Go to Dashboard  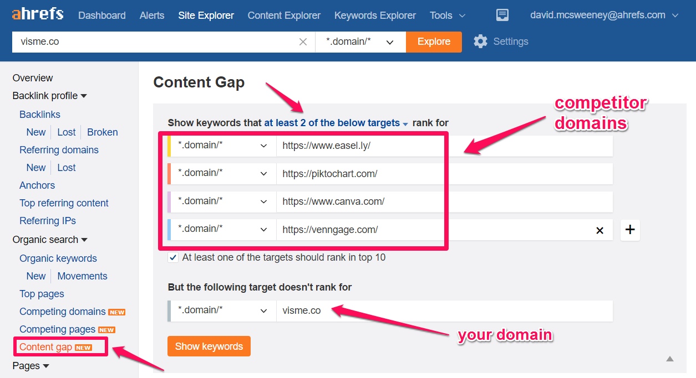(x=102, y=15)
